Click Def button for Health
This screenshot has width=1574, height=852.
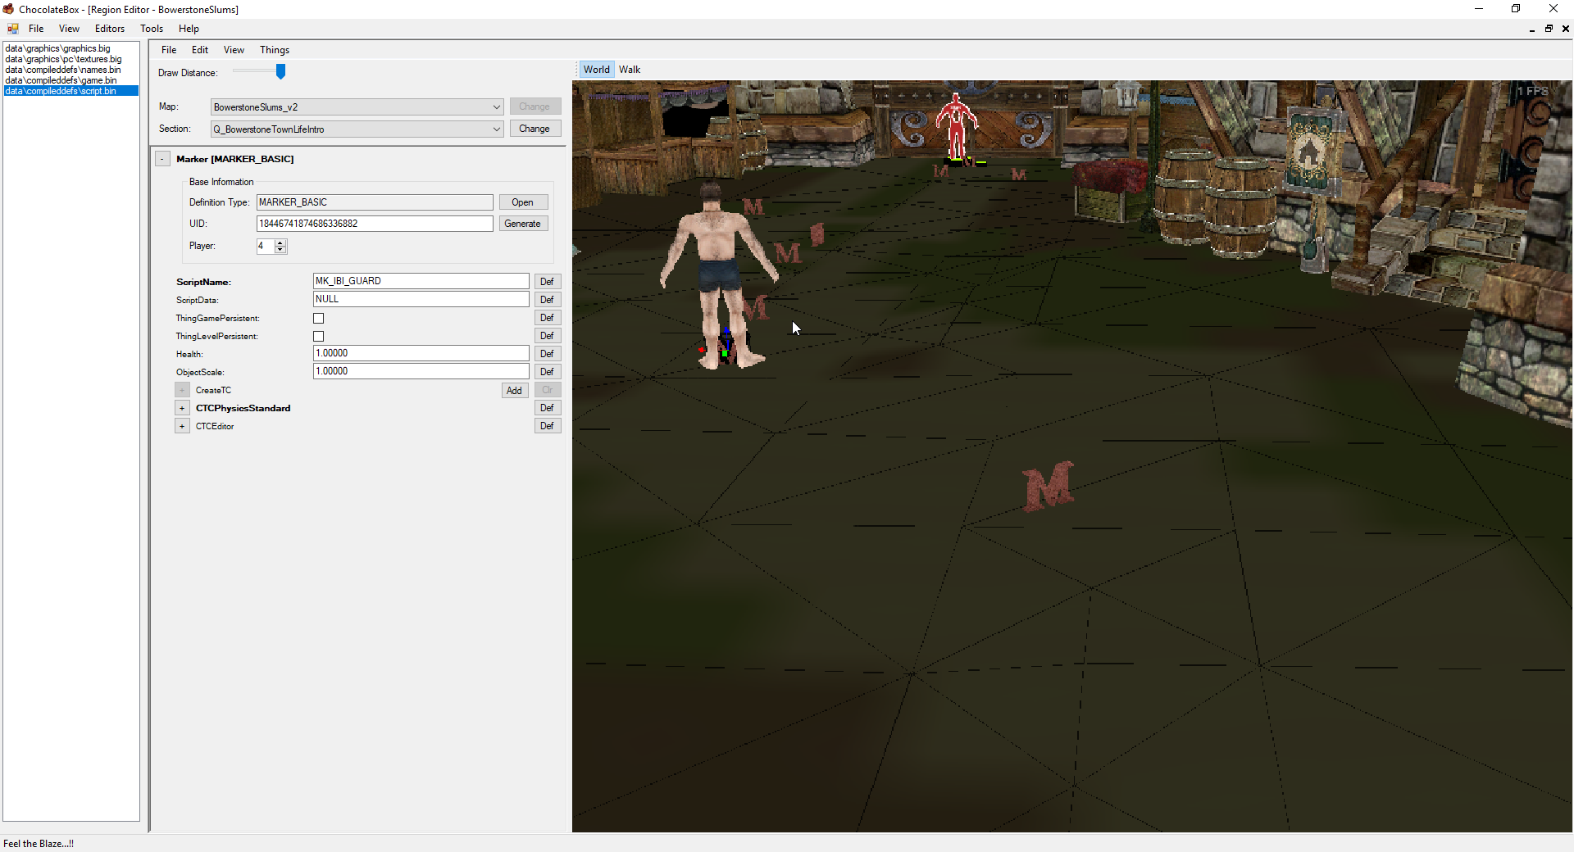(548, 354)
